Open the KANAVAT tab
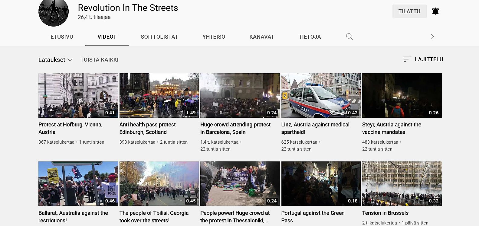Viewport: 479px width, 226px height. 262,37
